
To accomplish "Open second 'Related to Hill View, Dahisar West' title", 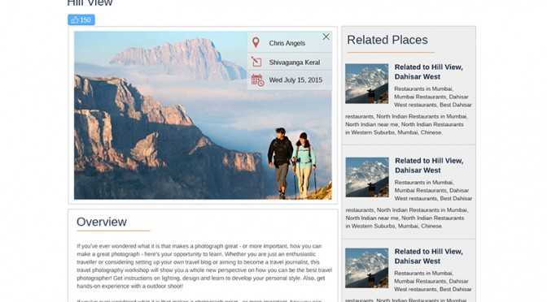I will click(x=429, y=166).
